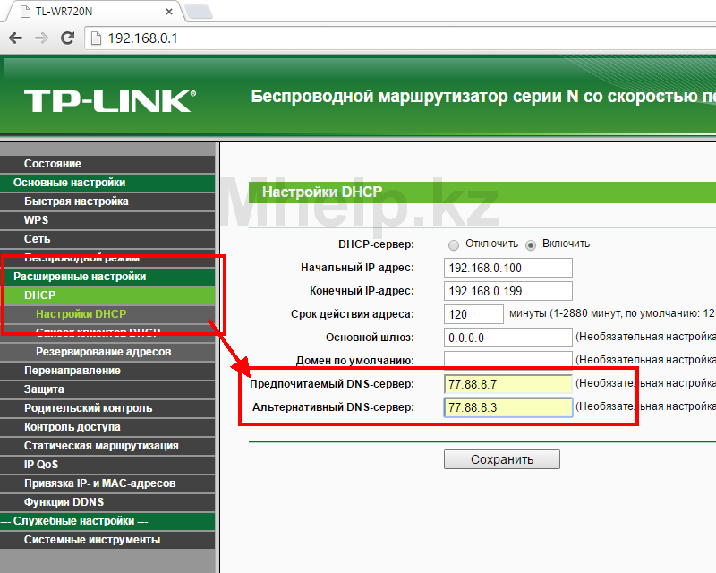Viewport: 716px width, 573px height.
Task: Open Привязка IP- и MAC-адресов item
Action: coord(107,483)
